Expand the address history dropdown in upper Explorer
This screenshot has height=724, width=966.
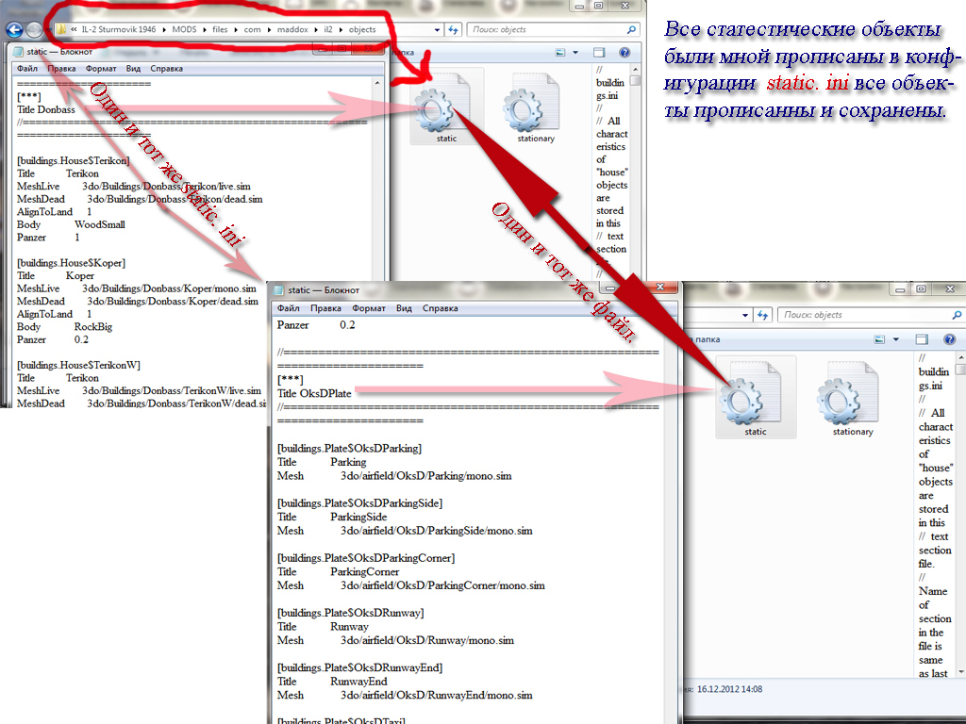click(437, 29)
